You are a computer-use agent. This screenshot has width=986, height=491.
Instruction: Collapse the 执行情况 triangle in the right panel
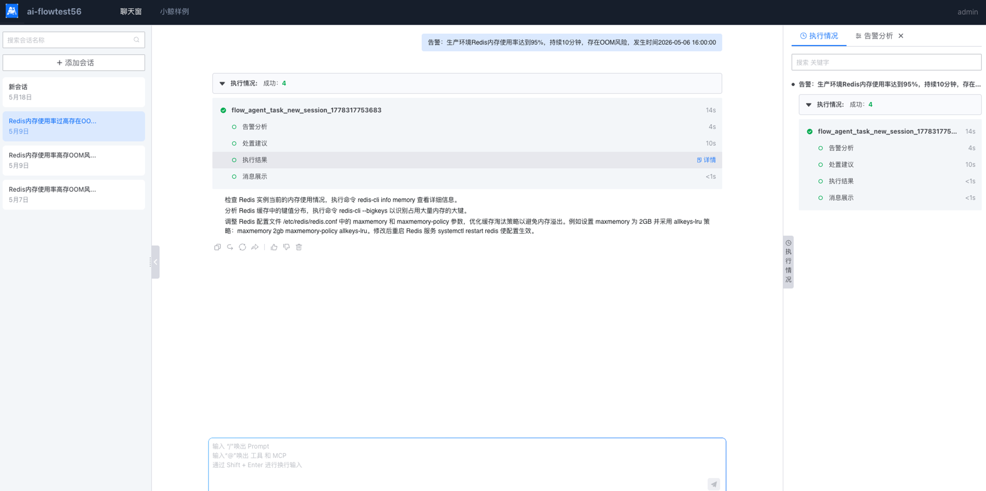(809, 105)
